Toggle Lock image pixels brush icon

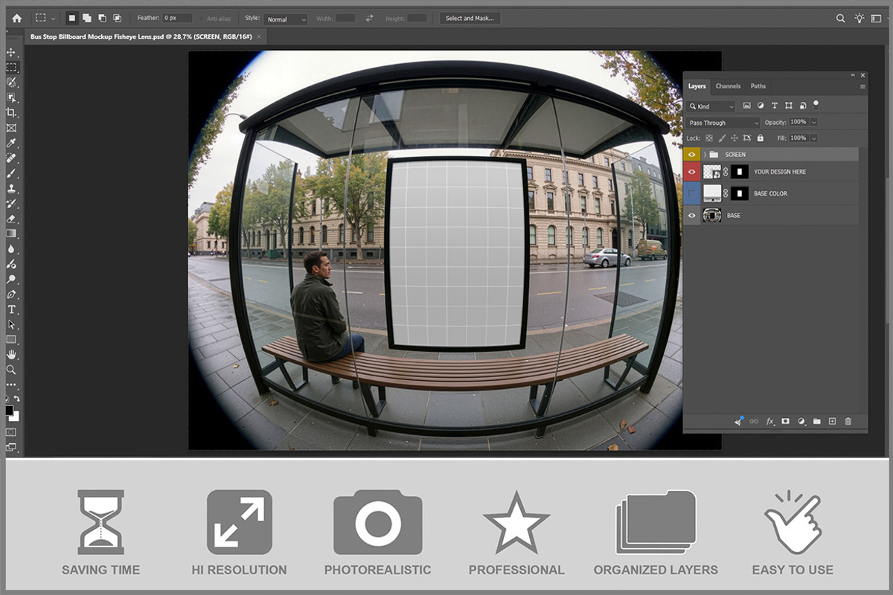pyautogui.click(x=722, y=138)
